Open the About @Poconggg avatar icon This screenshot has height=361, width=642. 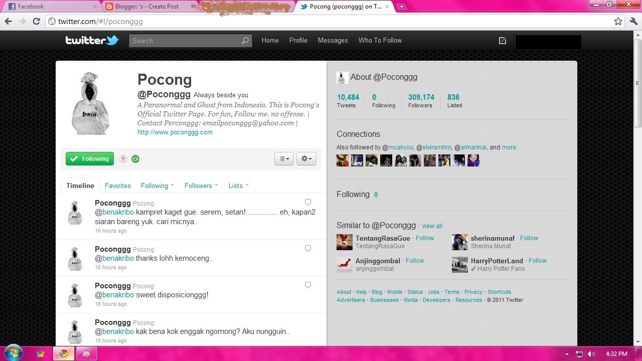click(342, 77)
